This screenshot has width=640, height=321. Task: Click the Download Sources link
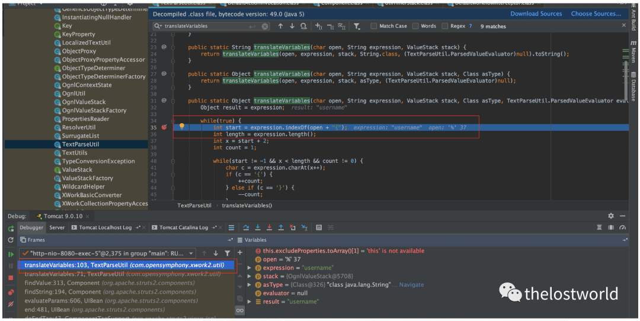(536, 14)
